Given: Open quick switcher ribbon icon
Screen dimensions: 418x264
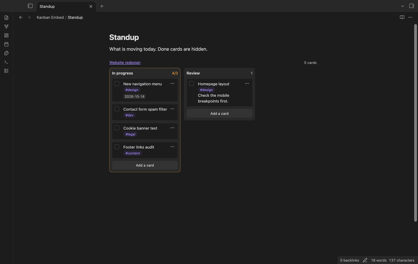Looking at the screenshot, I should tap(6, 18).
